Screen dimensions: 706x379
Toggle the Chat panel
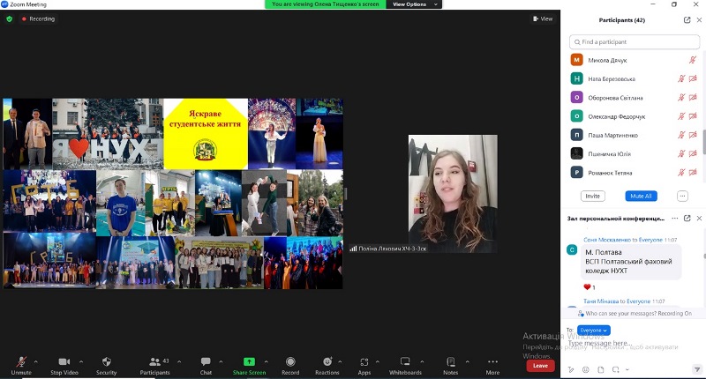[206, 361]
